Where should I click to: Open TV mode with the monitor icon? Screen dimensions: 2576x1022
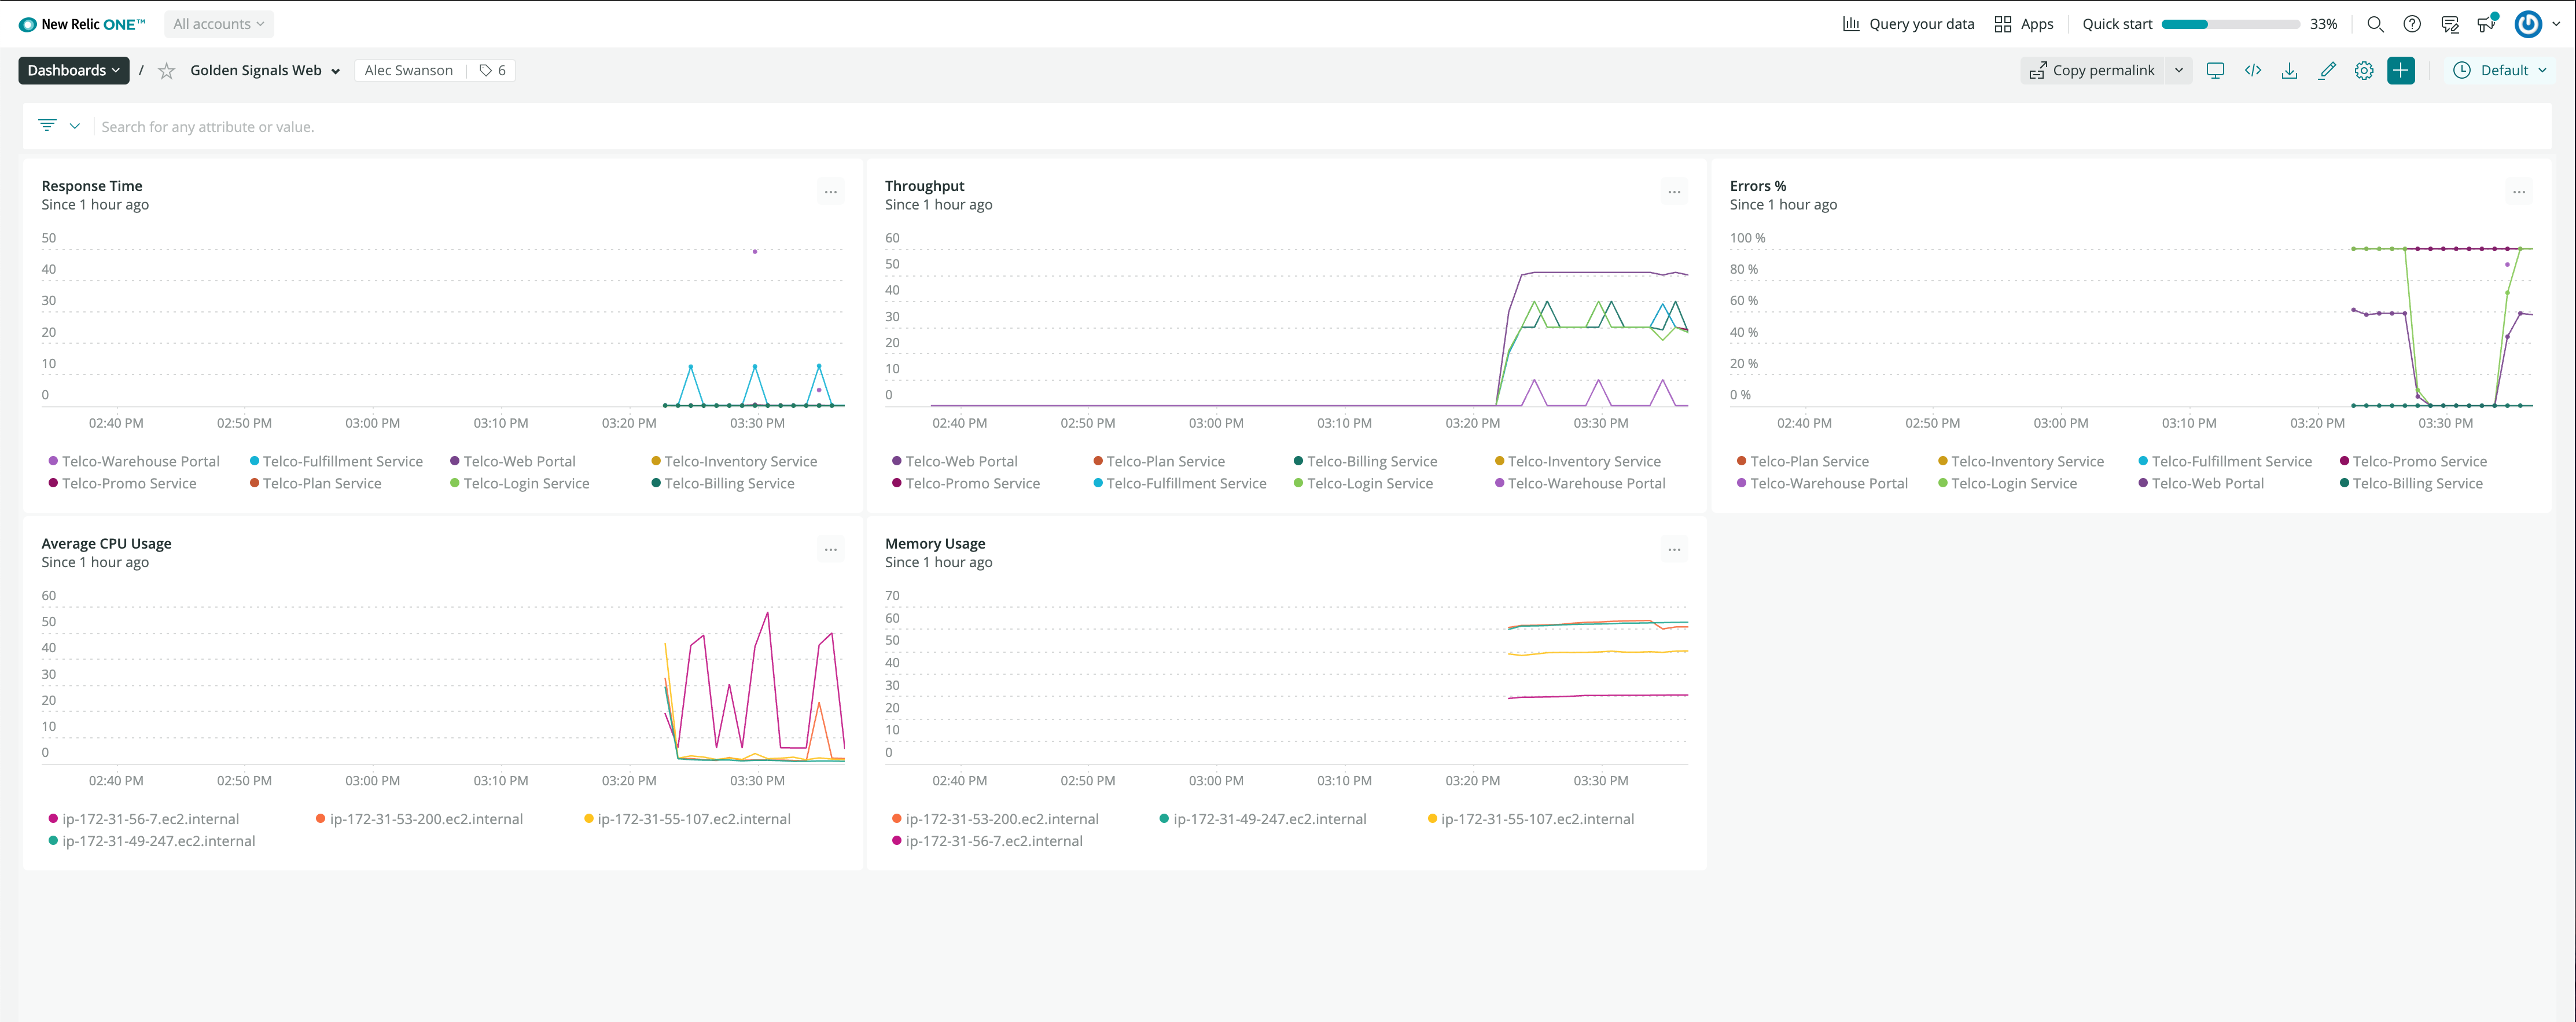[2215, 70]
